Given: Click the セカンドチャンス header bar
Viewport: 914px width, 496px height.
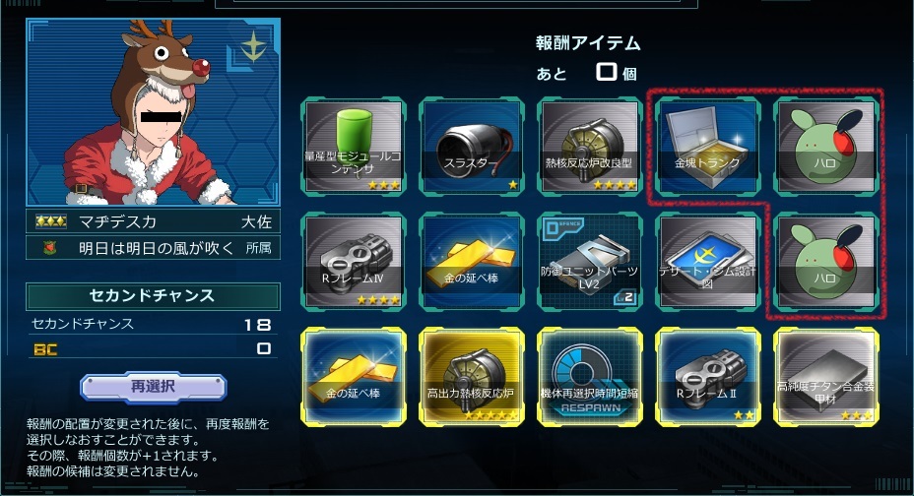Looking at the screenshot, I should (153, 296).
